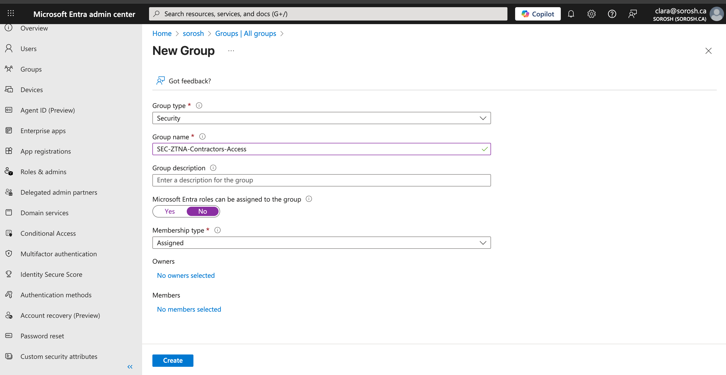Collapse the left navigation sidebar
Viewport: 726px width, 375px height.
point(130,367)
